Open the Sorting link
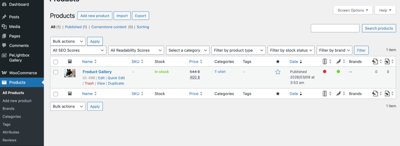The image size is (400, 146). [x=143, y=27]
